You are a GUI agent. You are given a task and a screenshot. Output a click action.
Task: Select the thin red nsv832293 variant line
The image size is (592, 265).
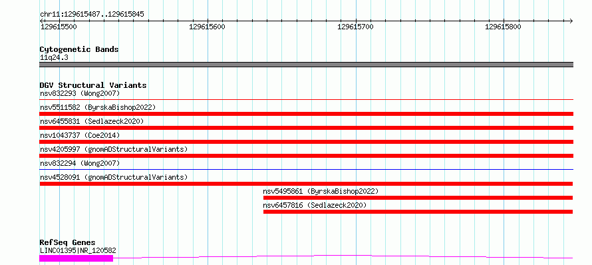point(306,99)
